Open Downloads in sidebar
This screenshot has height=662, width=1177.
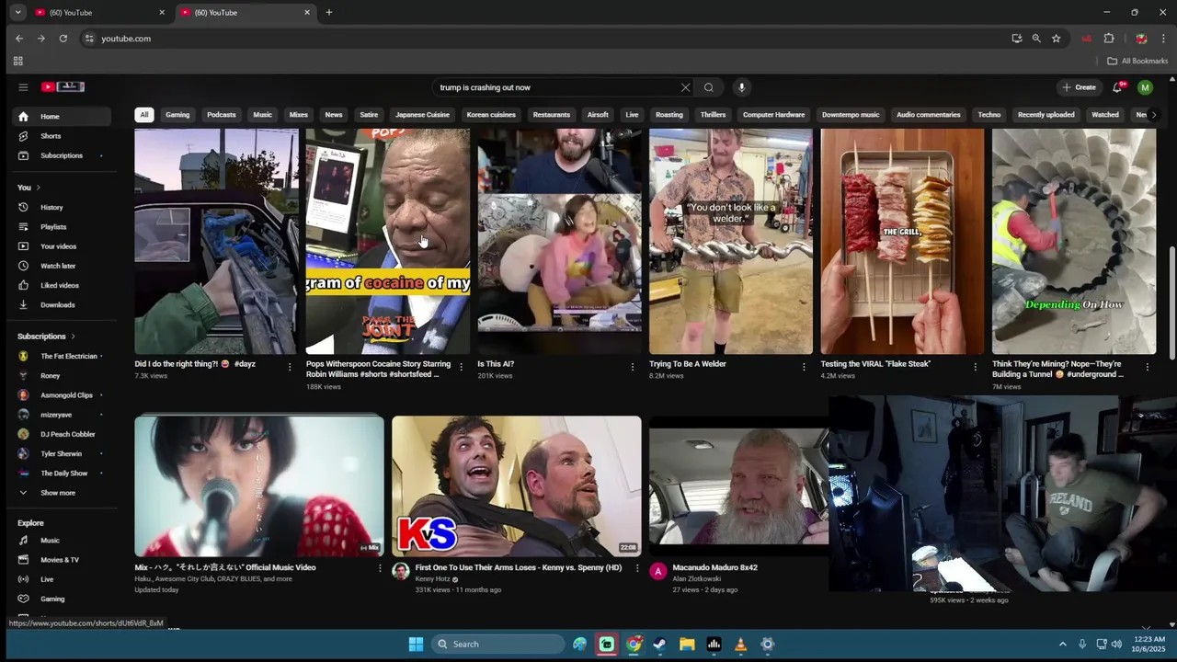pos(61,304)
